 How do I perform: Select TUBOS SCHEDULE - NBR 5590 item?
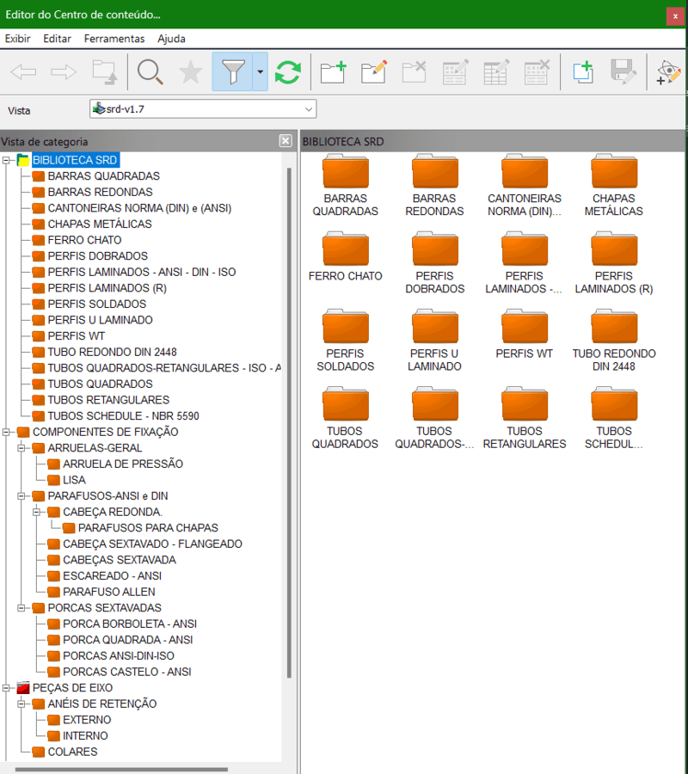[x=123, y=415]
